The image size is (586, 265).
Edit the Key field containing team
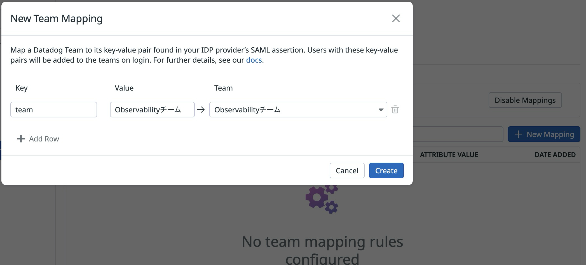53,110
